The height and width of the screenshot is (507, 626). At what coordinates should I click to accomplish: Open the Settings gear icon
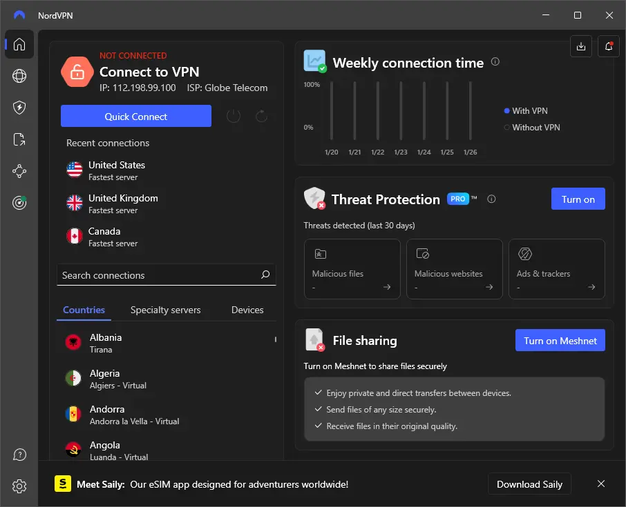point(19,486)
